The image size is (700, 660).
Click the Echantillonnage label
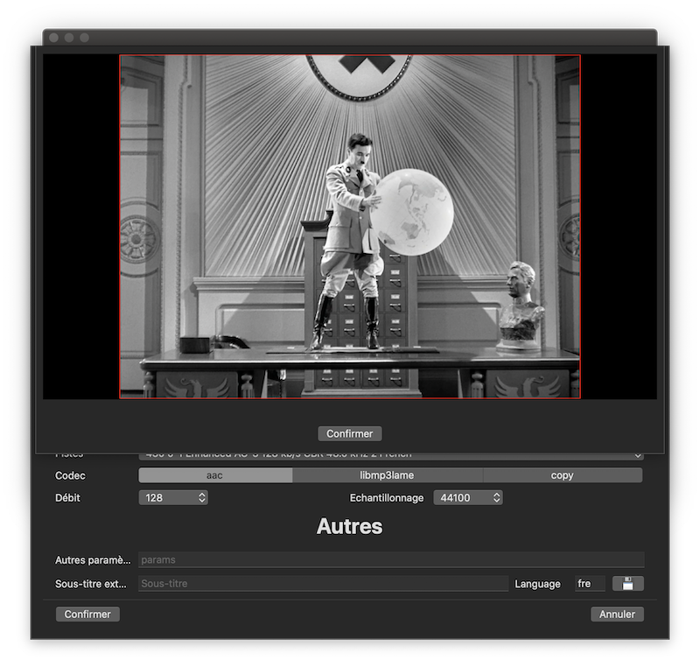tap(387, 498)
